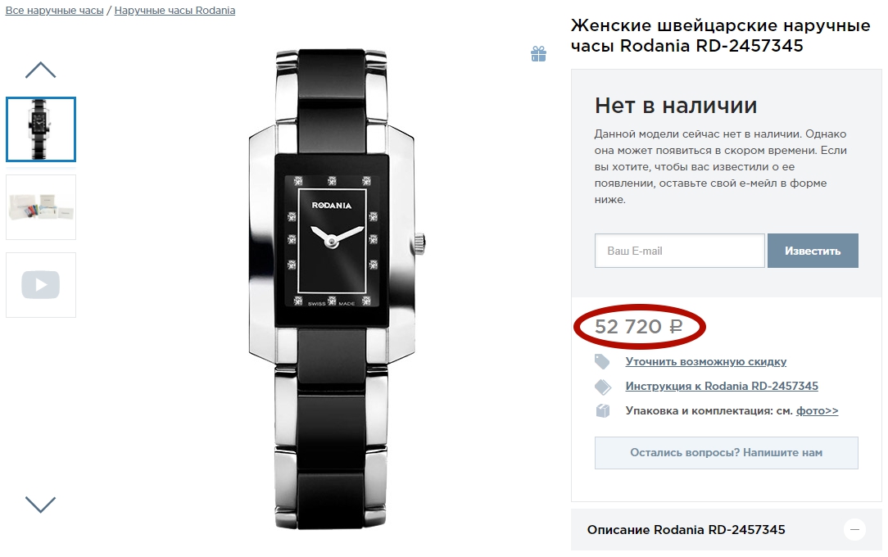Click the Ваш E-mail input field

680,251
